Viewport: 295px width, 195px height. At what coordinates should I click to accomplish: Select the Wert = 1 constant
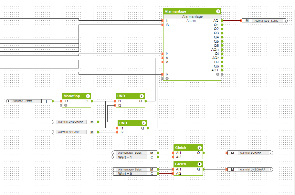[134, 157]
